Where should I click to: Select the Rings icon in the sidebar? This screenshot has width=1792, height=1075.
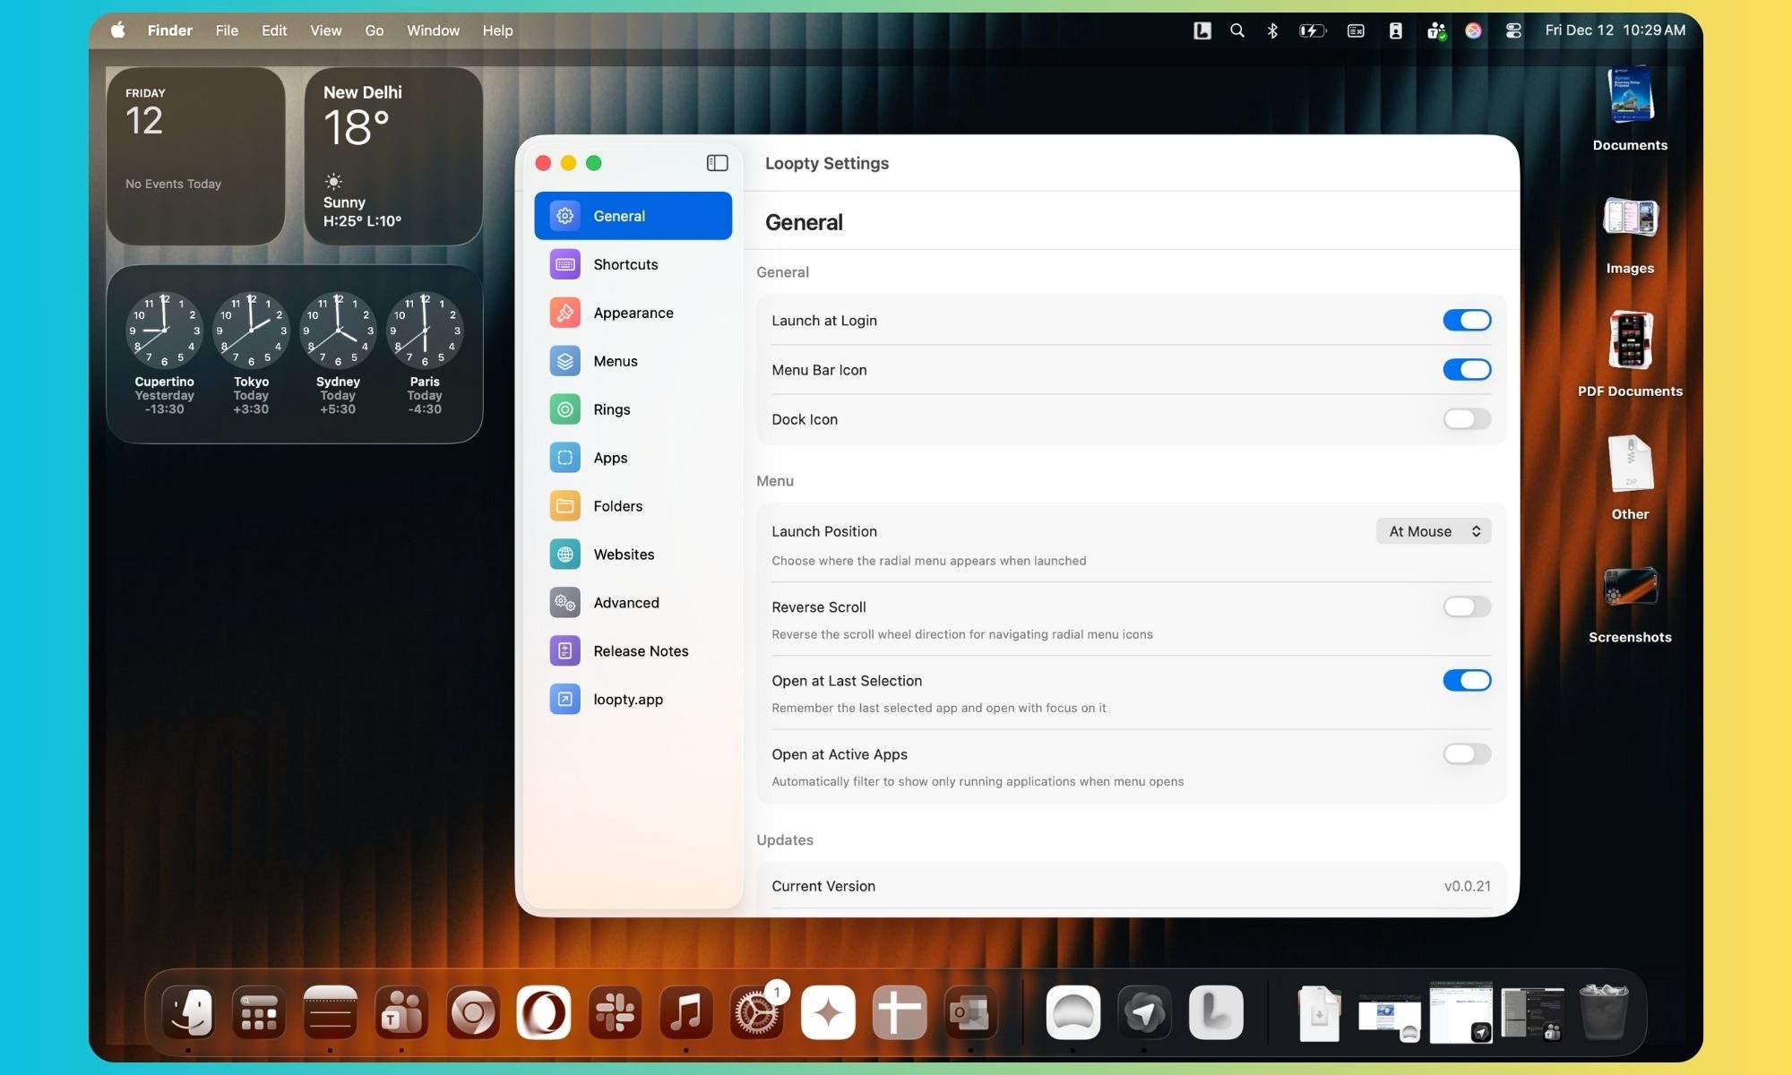564,409
